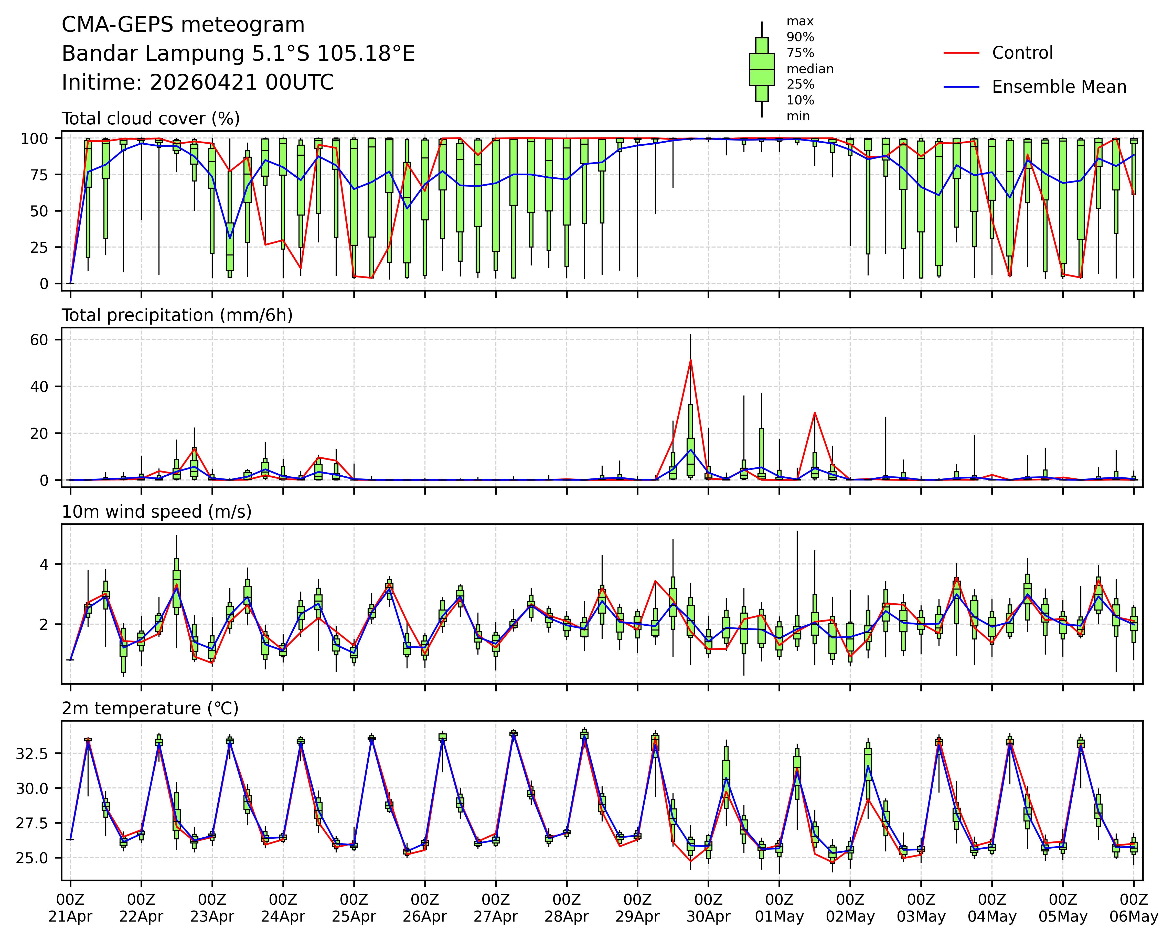Click the 'Initime: 20260421 00UTC' text

(198, 83)
